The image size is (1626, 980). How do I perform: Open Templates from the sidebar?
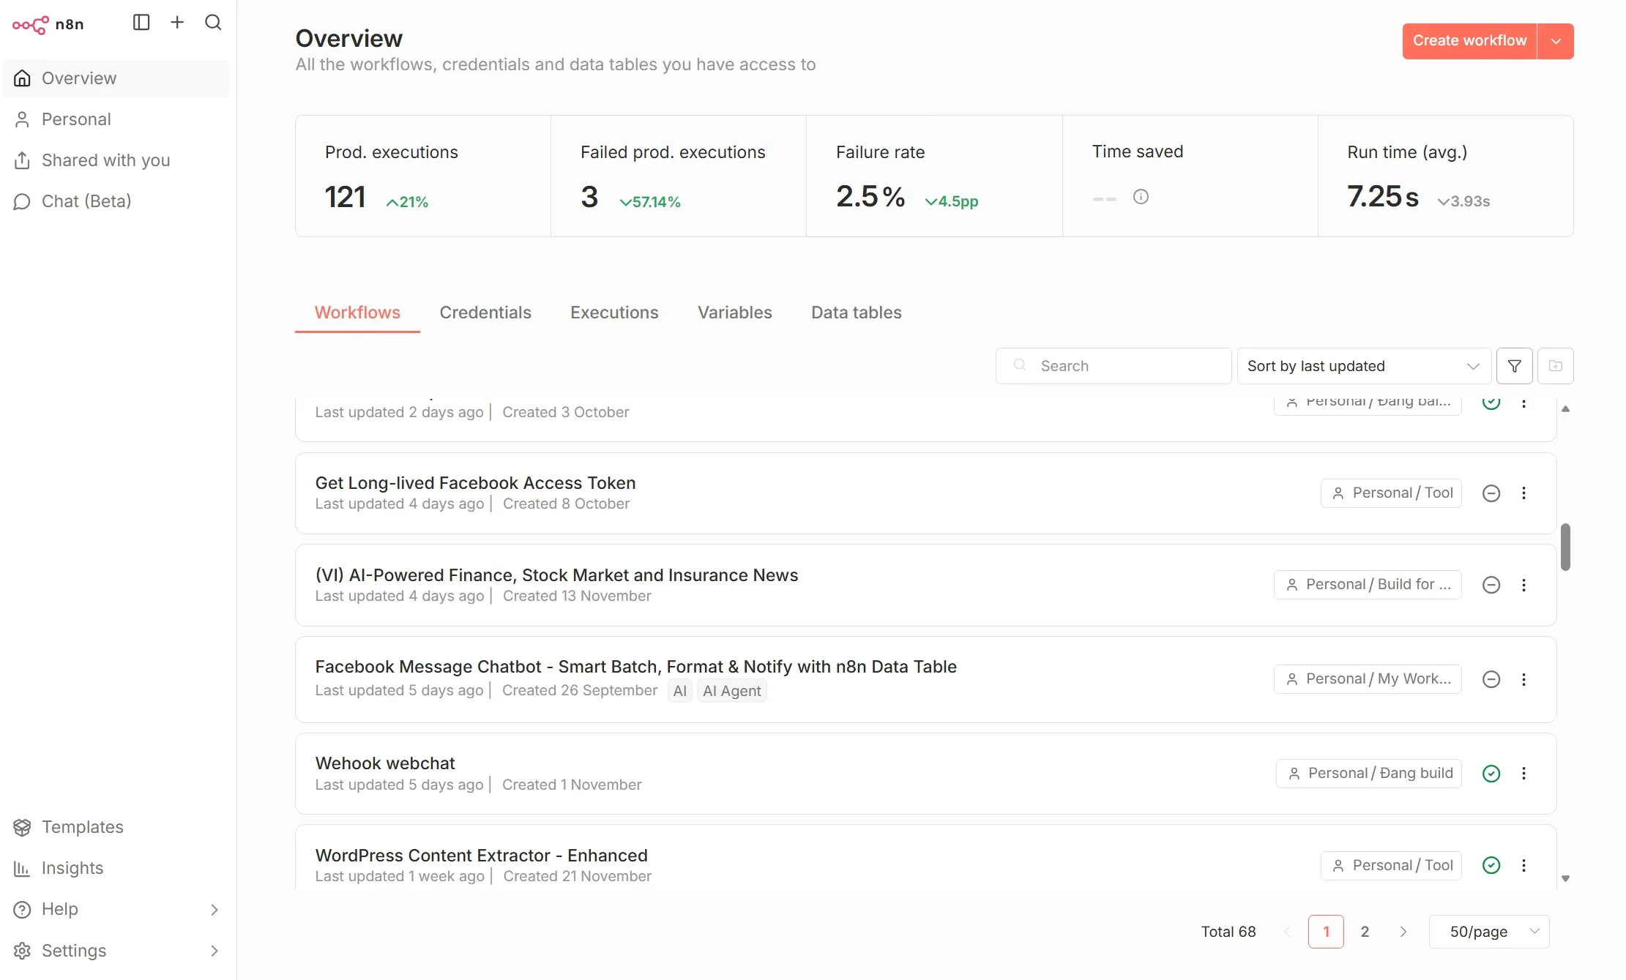click(82, 827)
